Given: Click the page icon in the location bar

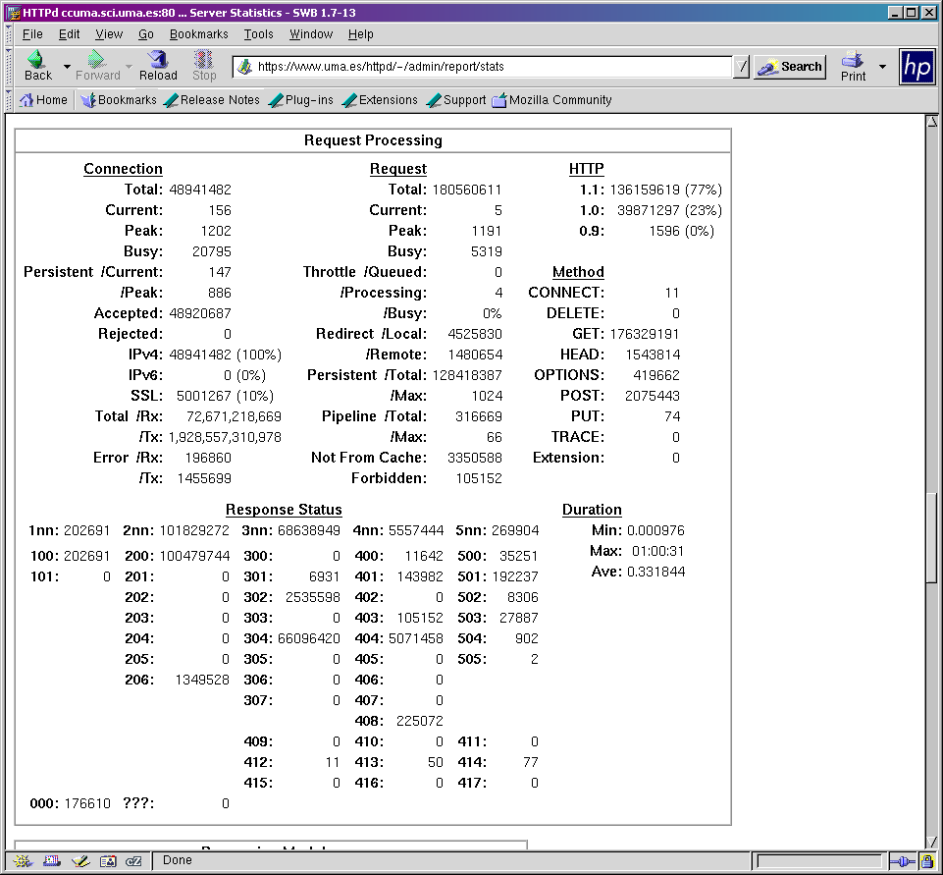Looking at the screenshot, I should click(244, 67).
